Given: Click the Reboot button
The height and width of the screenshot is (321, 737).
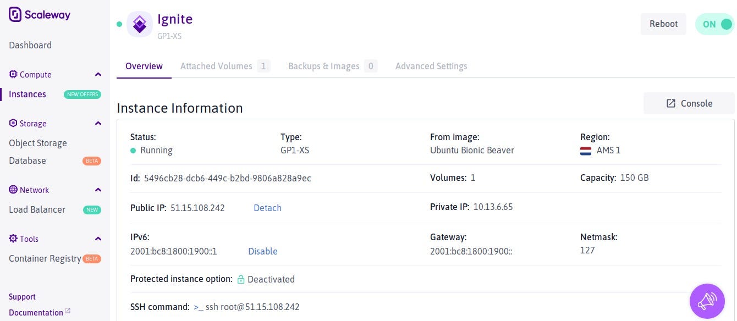Looking at the screenshot, I should [663, 24].
